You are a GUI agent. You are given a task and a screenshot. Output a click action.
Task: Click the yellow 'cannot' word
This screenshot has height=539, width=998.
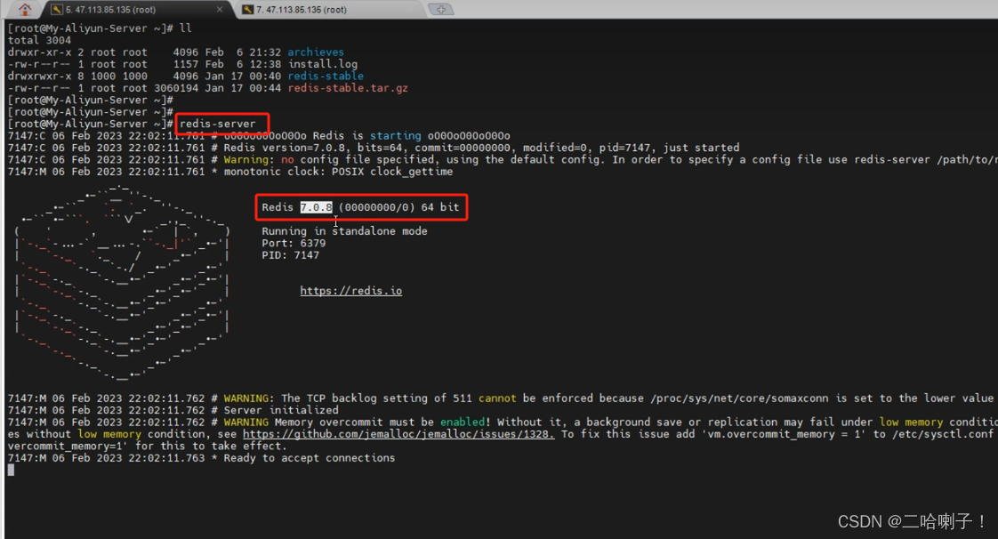[x=497, y=398]
